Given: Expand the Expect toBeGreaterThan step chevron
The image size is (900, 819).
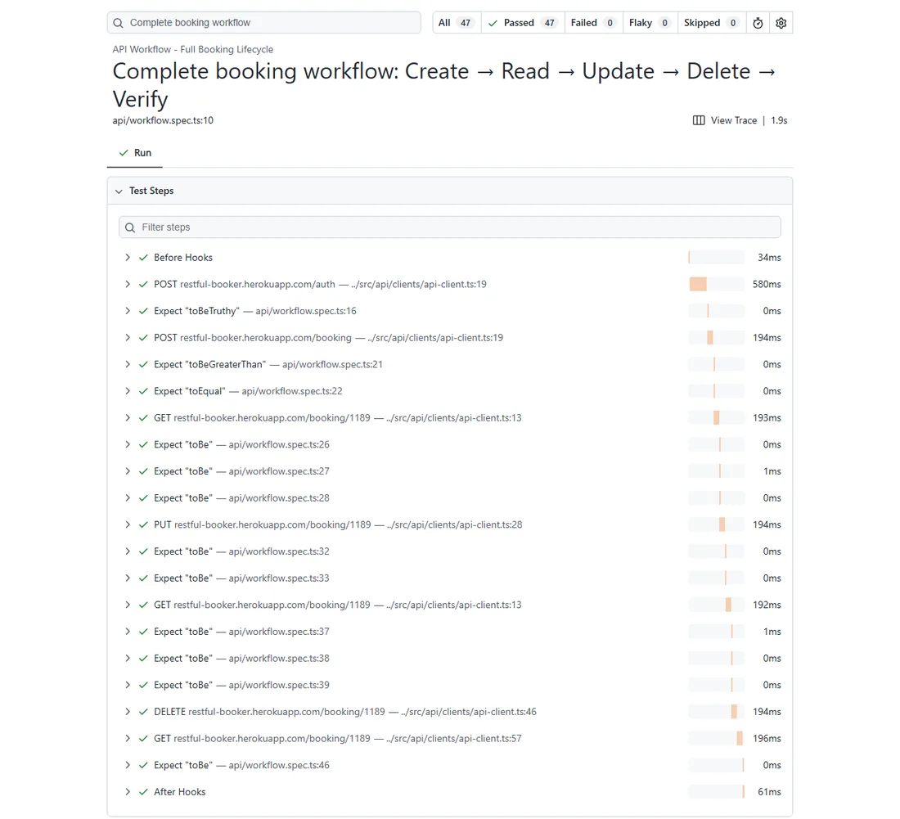Looking at the screenshot, I should (128, 364).
